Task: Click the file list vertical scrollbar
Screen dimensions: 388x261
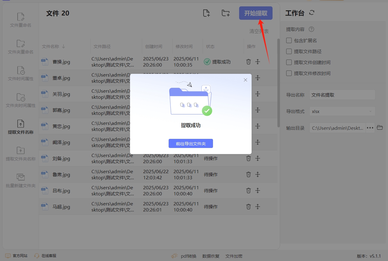Action: [278, 83]
